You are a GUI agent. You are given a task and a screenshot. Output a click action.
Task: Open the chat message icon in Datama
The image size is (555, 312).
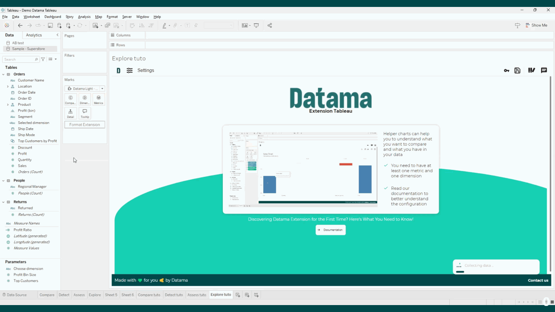(x=544, y=71)
